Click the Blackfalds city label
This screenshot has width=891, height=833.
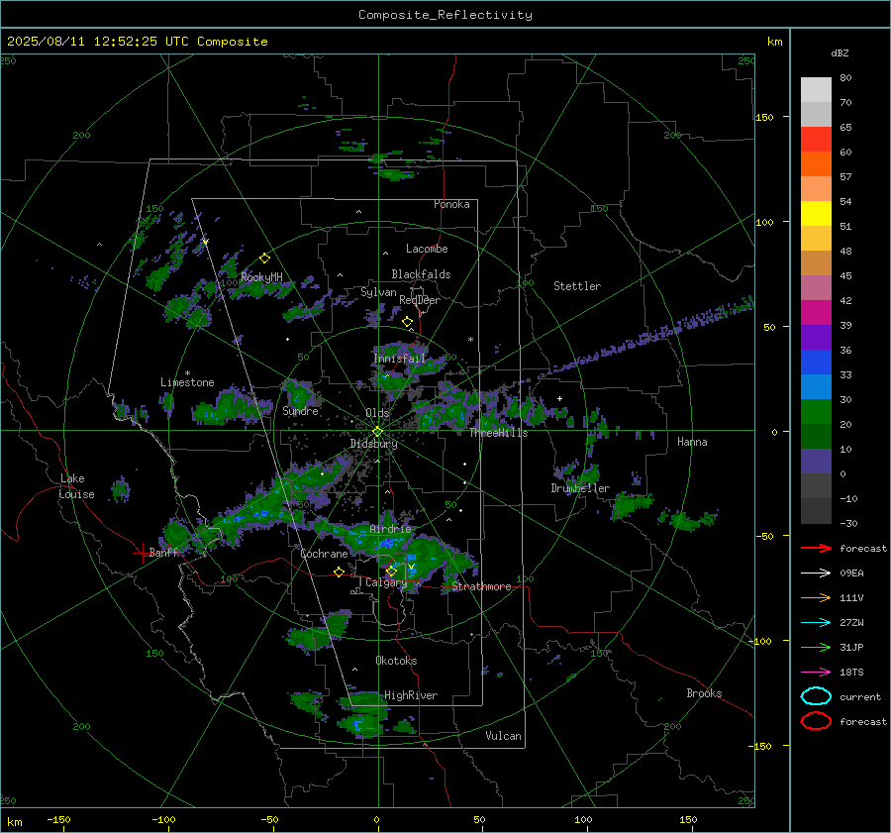[x=421, y=274]
